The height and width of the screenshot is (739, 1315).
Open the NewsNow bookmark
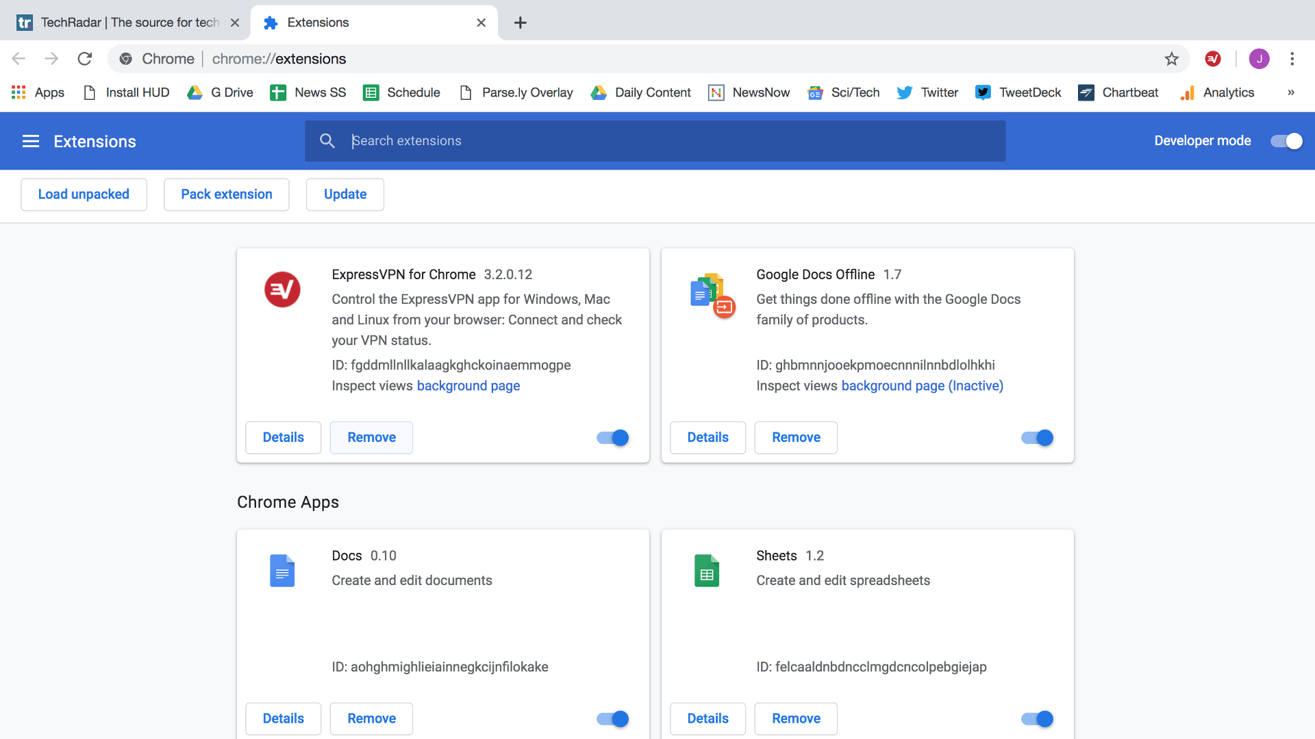point(749,92)
